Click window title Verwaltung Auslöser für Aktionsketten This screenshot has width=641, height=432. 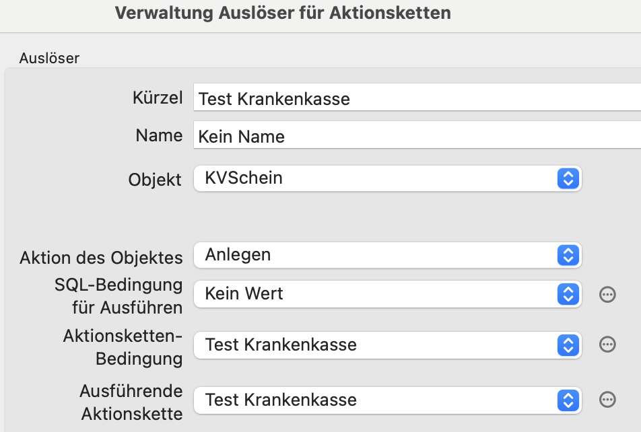(283, 13)
